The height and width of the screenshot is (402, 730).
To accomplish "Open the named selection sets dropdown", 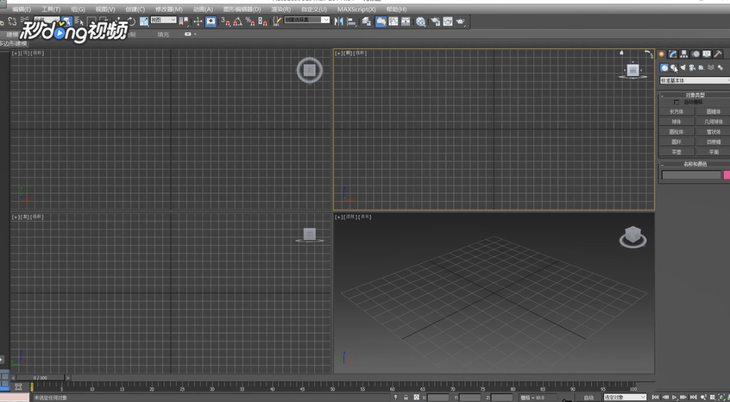I will (x=307, y=20).
